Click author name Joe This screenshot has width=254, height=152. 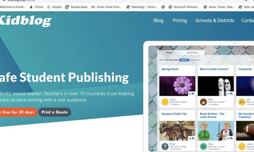point(248,99)
